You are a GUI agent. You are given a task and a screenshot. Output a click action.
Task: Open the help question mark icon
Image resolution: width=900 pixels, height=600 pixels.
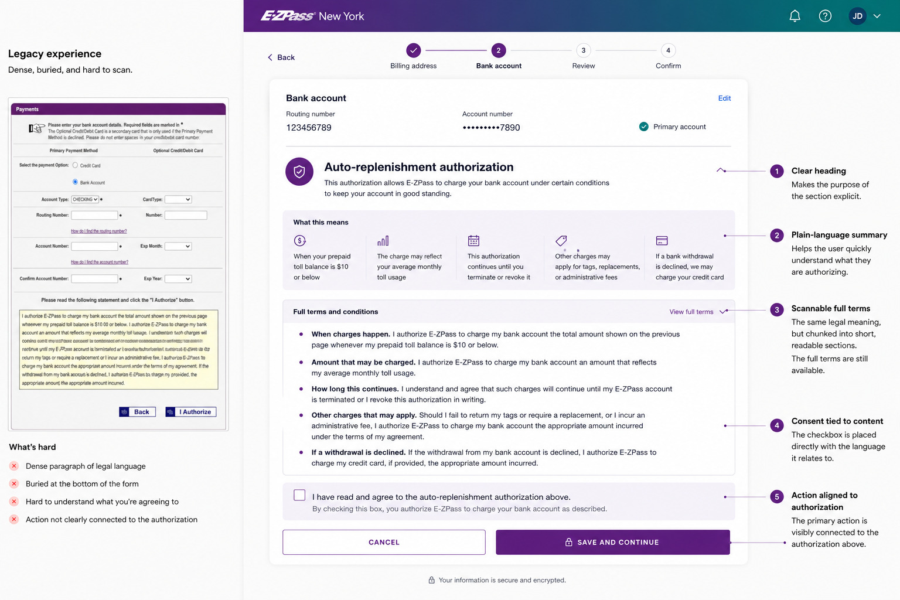825,16
